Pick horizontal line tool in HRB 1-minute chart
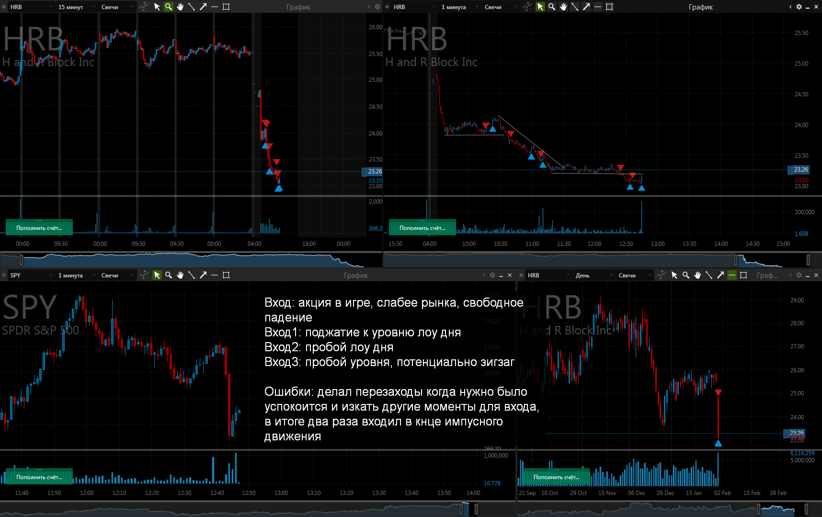Viewport: 822px width, 517px height. coord(598,7)
